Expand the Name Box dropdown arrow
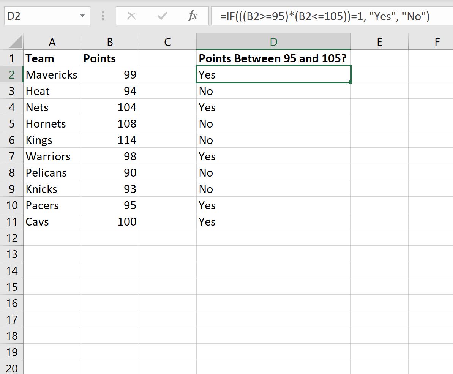The height and width of the screenshot is (374, 453). [x=82, y=16]
